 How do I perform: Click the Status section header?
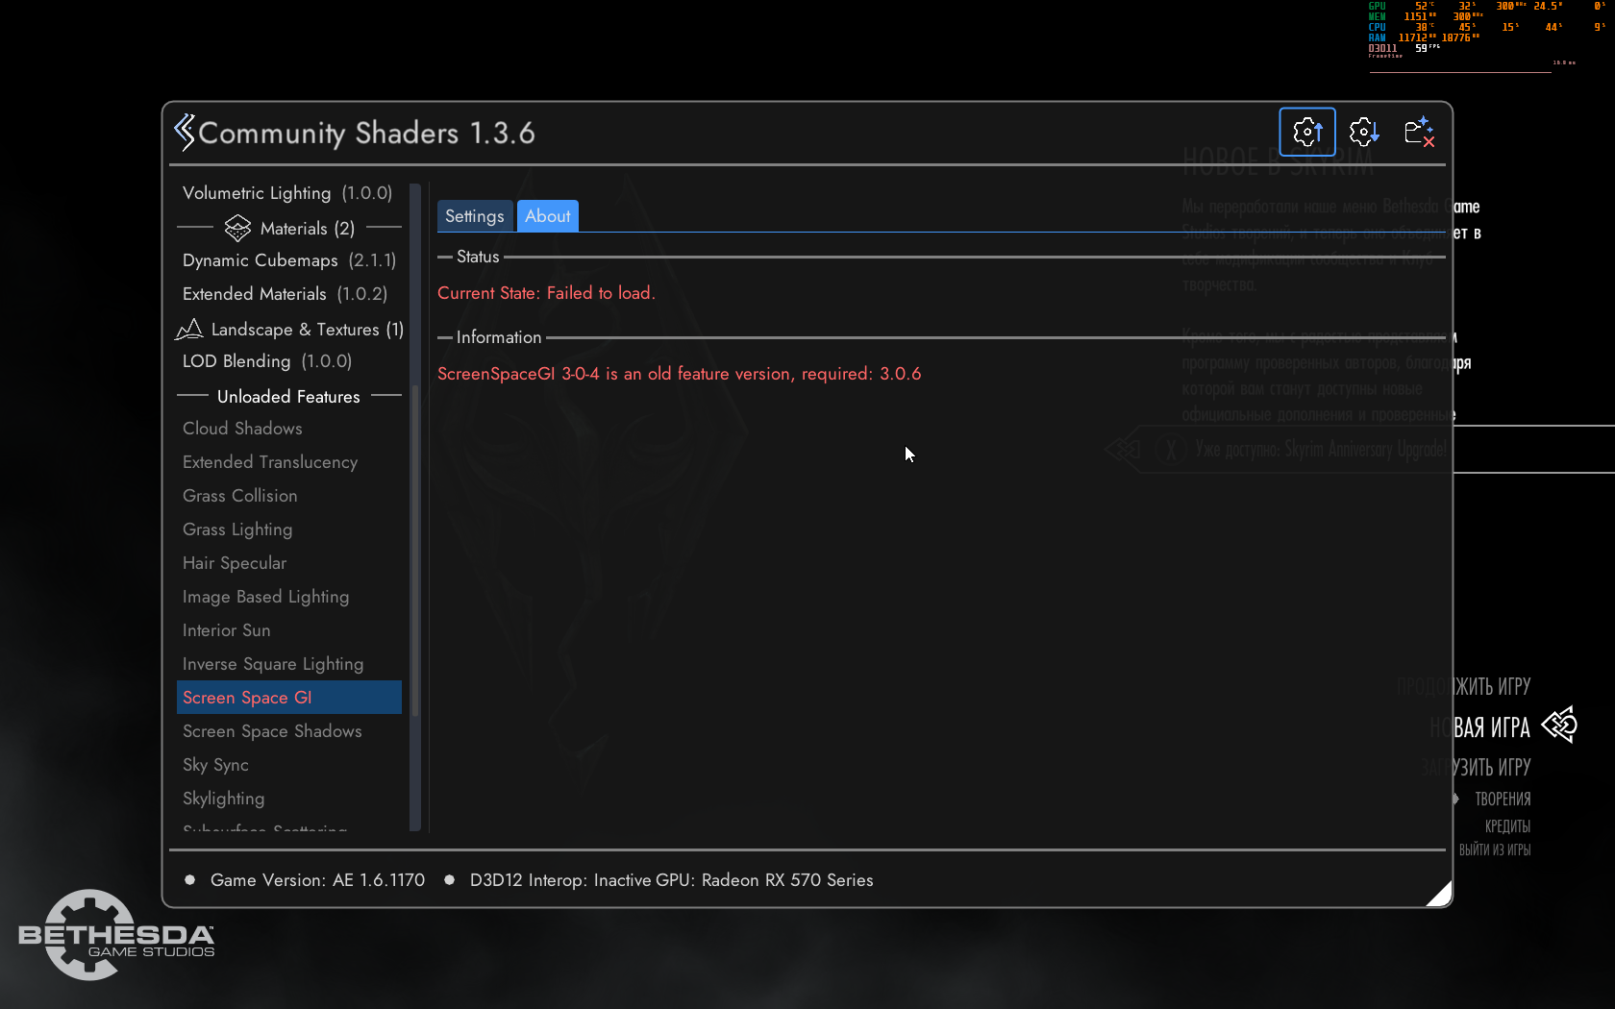478,257
